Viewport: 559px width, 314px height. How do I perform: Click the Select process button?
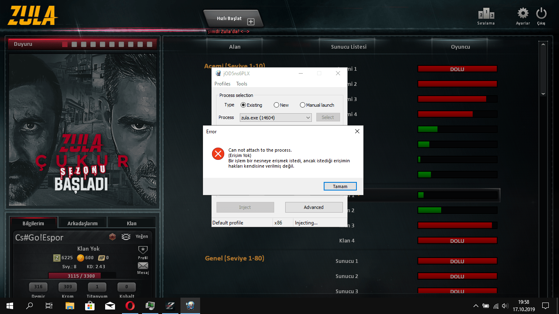(328, 117)
